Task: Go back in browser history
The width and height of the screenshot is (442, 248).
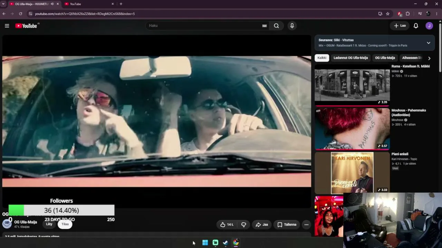Action: click(x=4, y=14)
